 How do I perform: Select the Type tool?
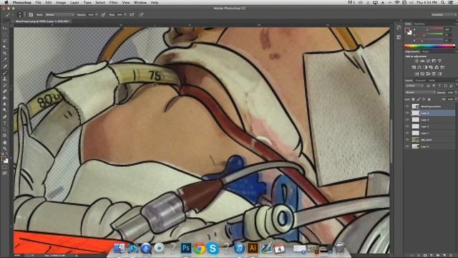(x=5, y=123)
